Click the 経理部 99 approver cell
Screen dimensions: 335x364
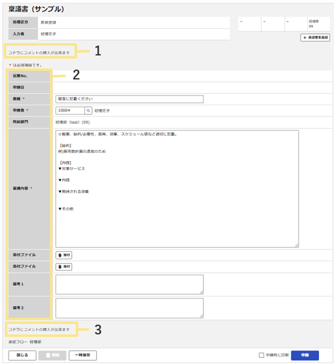[319, 23]
